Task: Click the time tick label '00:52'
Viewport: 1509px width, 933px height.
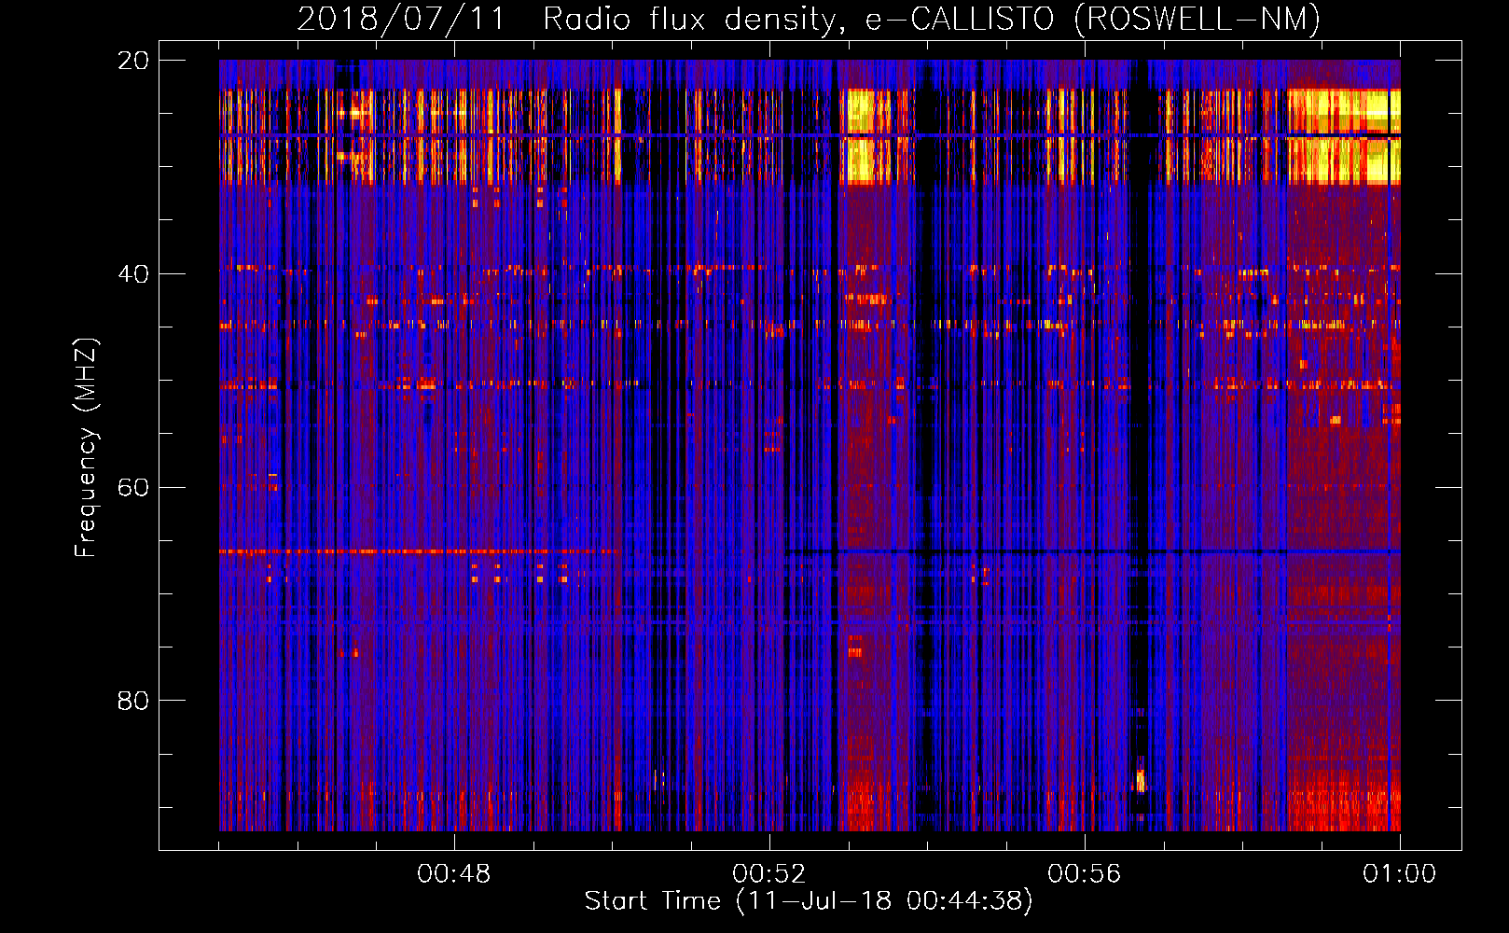Action: pyautogui.click(x=769, y=874)
